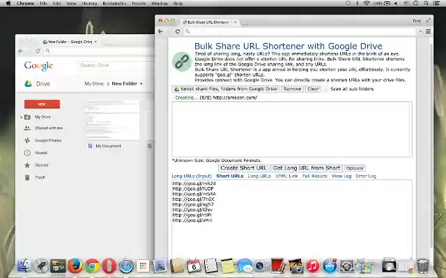Click Search Drive input field
This screenshot has height=278, width=446.
pos(115,65)
